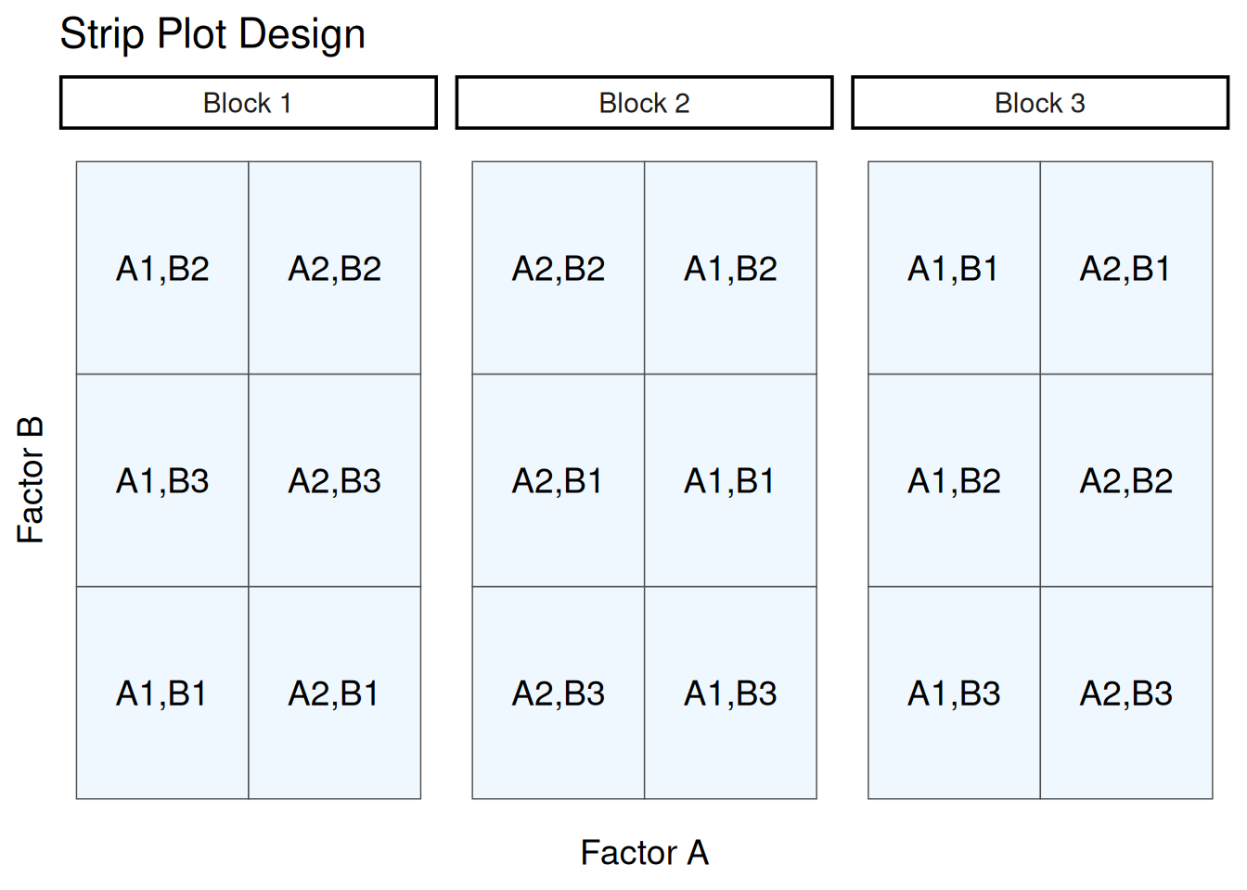
Task: Click the Strip Plot Design title
Action: (x=212, y=34)
